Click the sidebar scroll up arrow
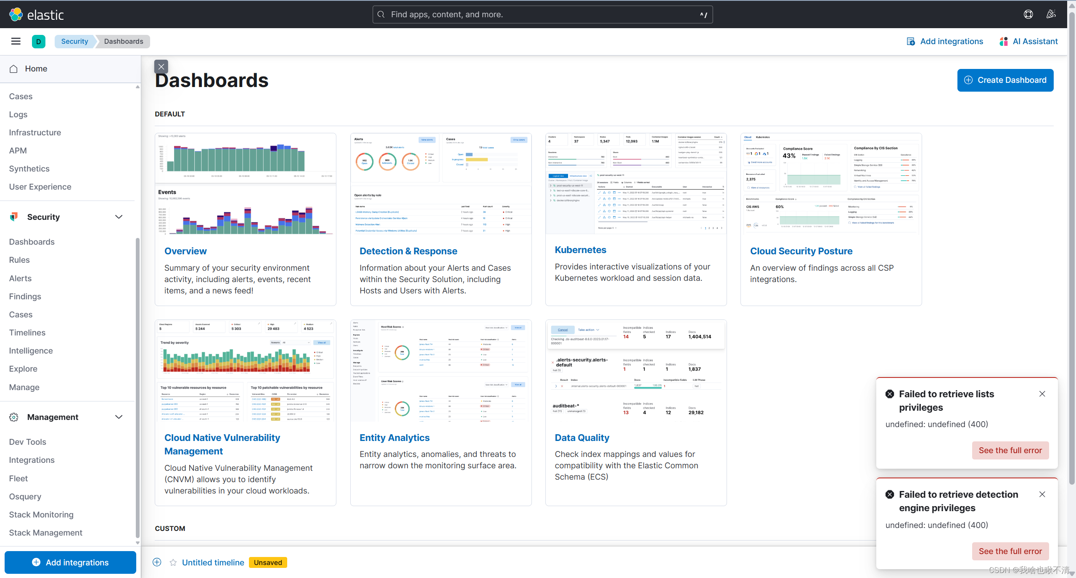This screenshot has height=578, width=1076. [137, 87]
